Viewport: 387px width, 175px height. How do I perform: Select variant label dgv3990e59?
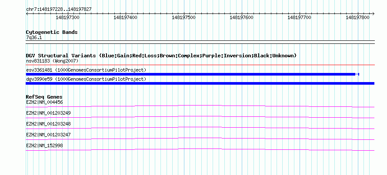click(x=86, y=79)
